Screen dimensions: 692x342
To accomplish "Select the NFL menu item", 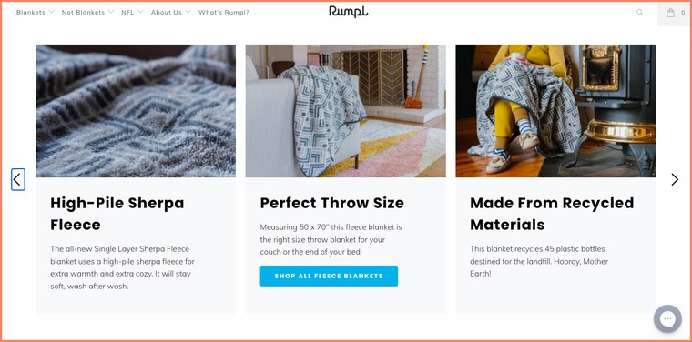I will (127, 13).
